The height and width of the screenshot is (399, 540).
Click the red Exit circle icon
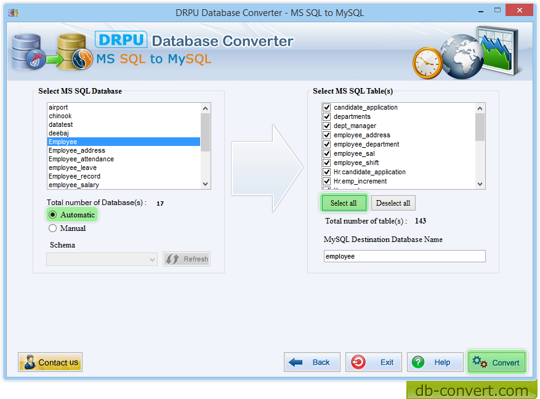[x=358, y=362]
